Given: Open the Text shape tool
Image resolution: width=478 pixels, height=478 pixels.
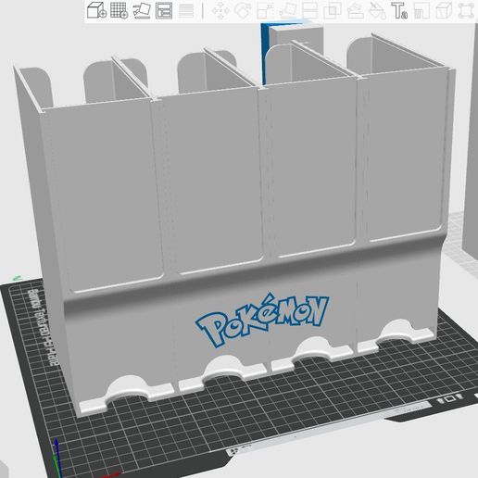Looking at the screenshot, I should point(399,11).
